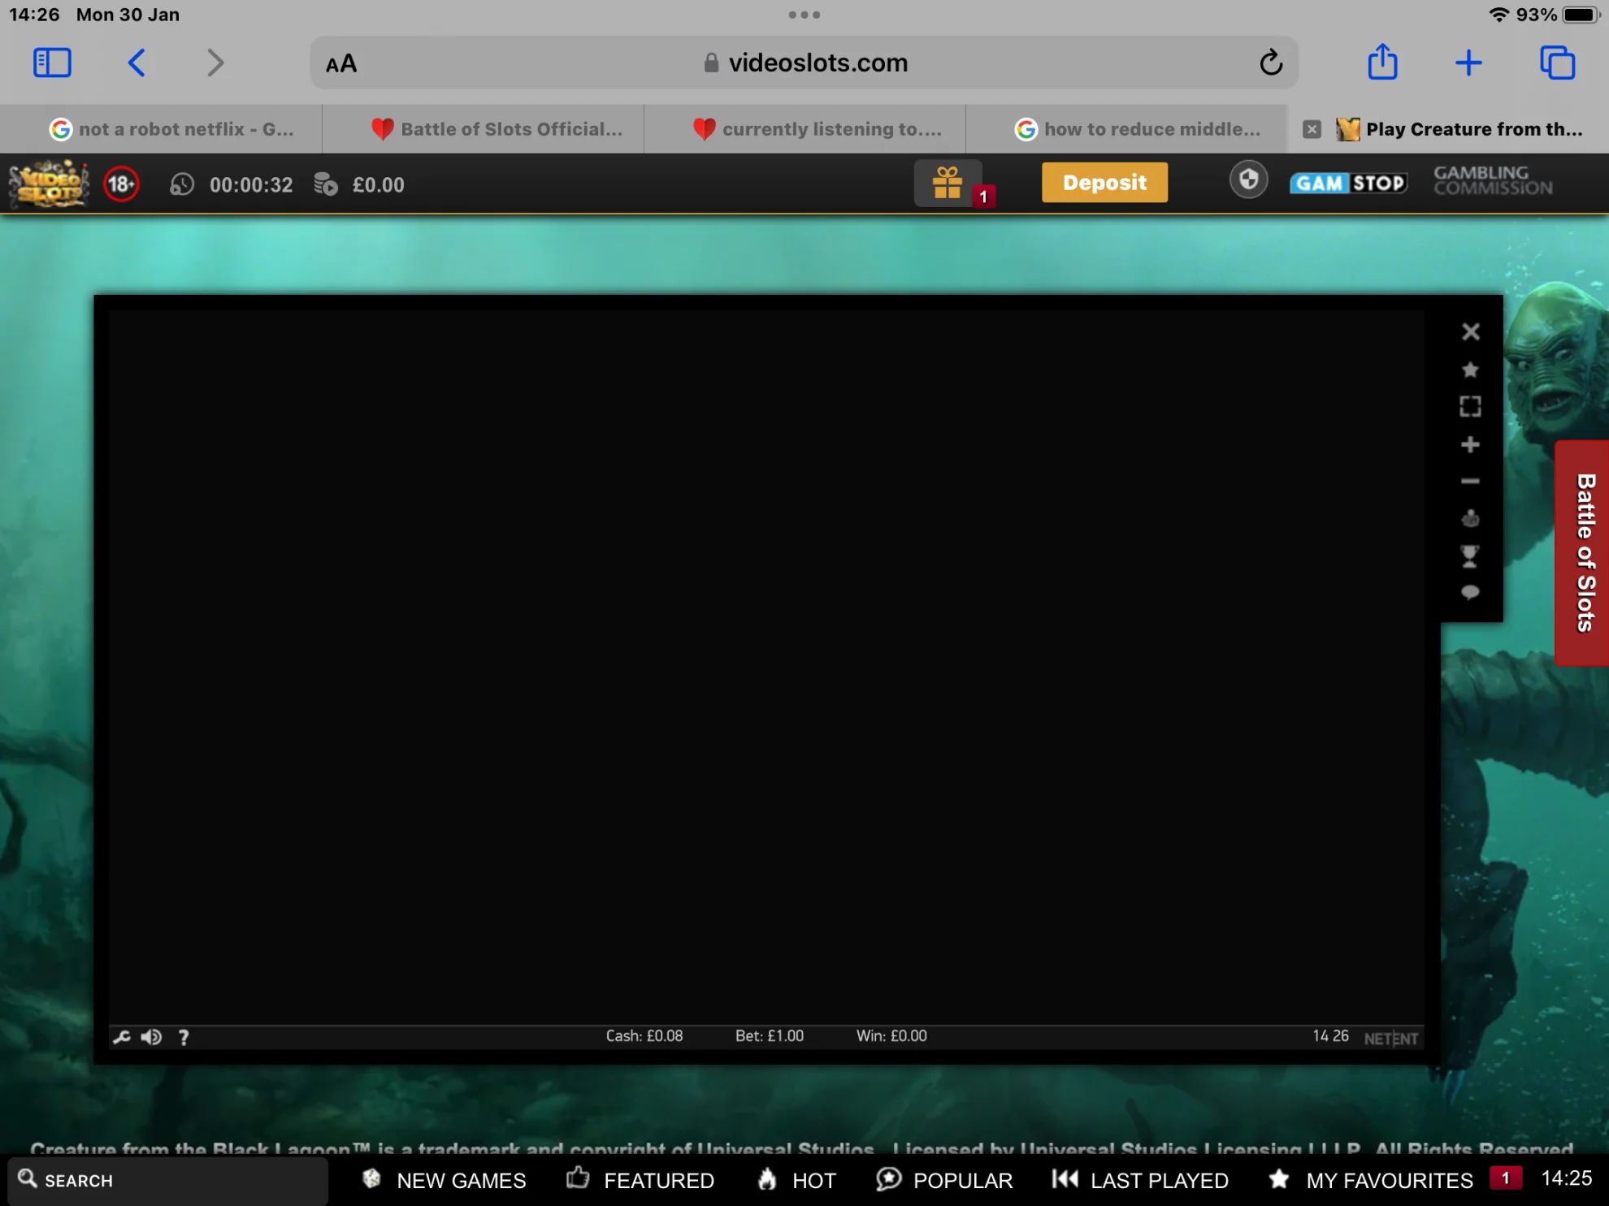Open game settings with the wrench icon
The image size is (1609, 1206).
[x=121, y=1037]
